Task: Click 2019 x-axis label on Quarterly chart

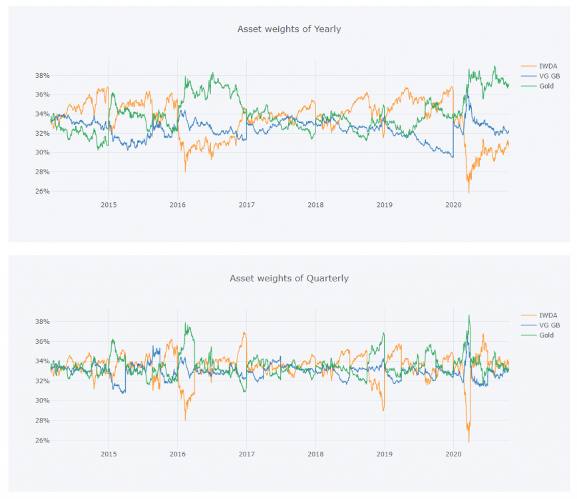Action: (384, 454)
